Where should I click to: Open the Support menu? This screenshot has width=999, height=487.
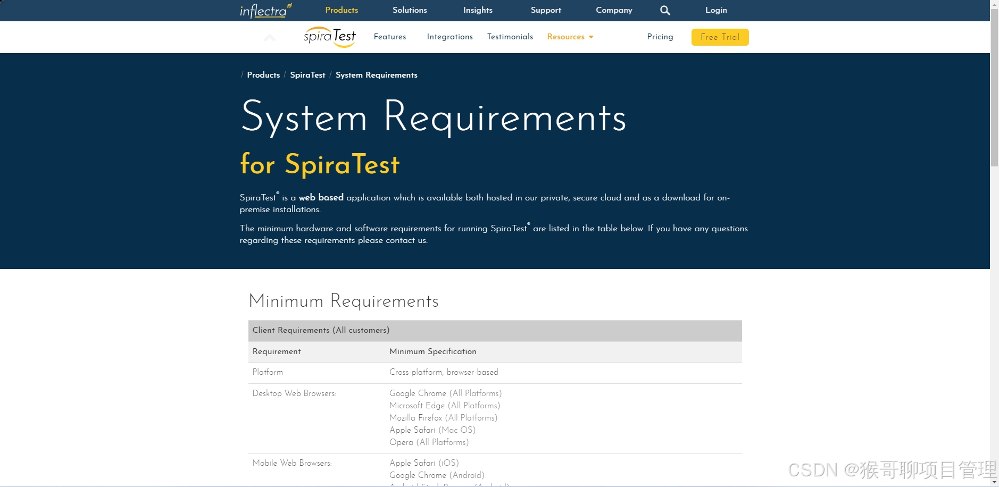(546, 10)
